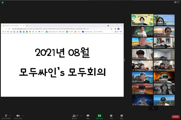Reload the page in shared Chrome
181x120 pixels.
(x=9, y=29)
